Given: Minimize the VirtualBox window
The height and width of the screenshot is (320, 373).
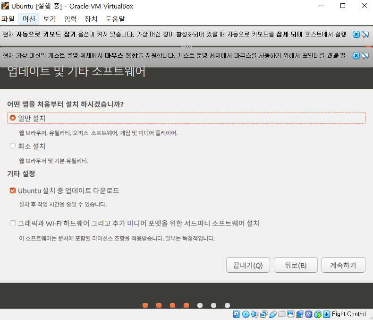Looking at the screenshot, I should pyautogui.click(x=322, y=6).
